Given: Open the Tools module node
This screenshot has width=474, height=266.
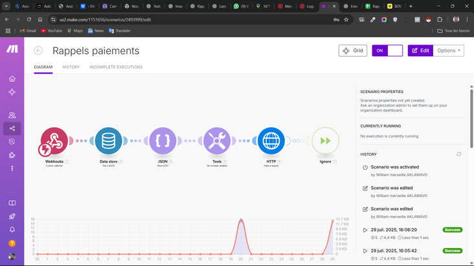Looking at the screenshot, I should pos(217,140).
